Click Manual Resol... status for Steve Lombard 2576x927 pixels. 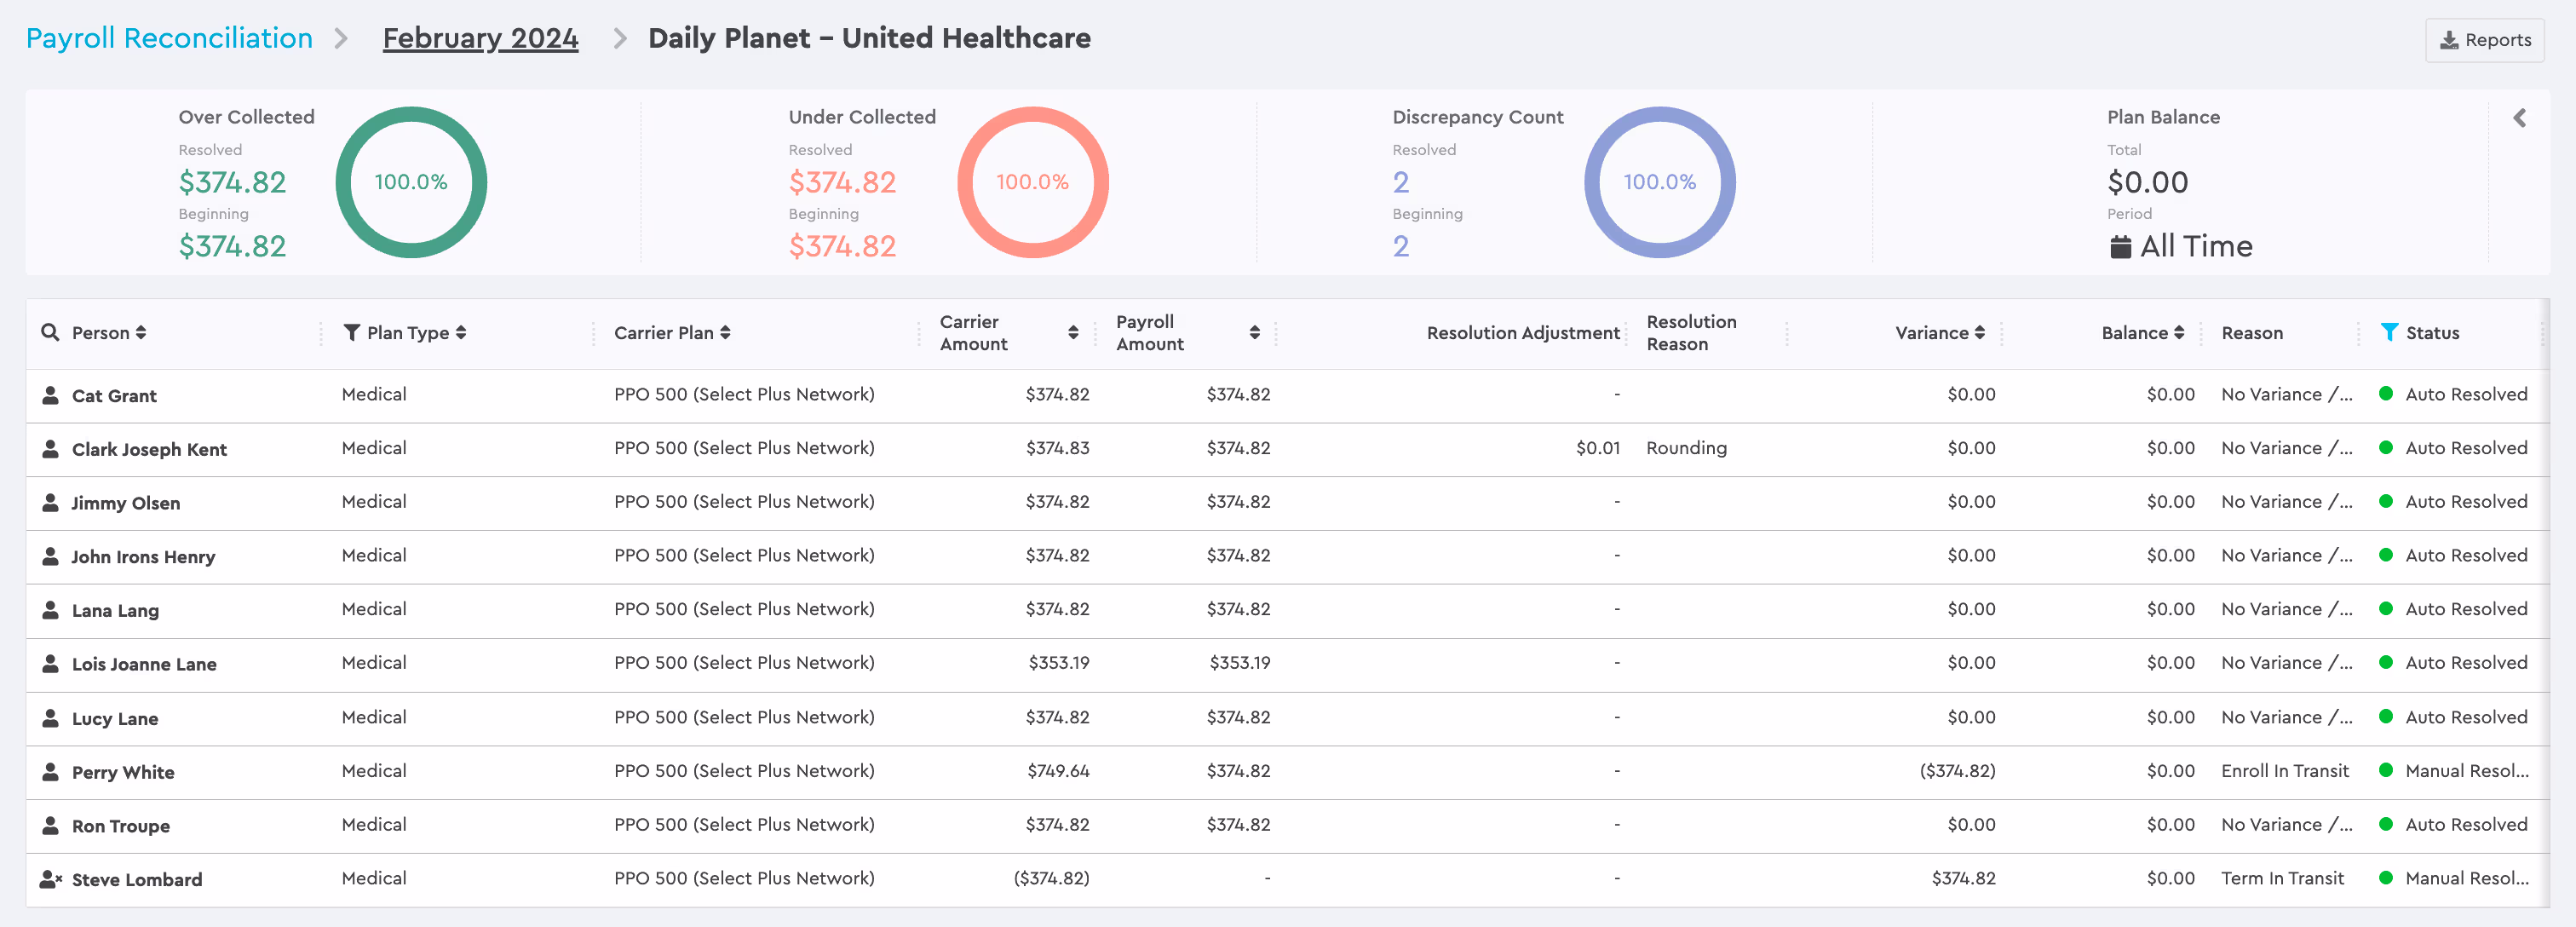(x=2467, y=878)
